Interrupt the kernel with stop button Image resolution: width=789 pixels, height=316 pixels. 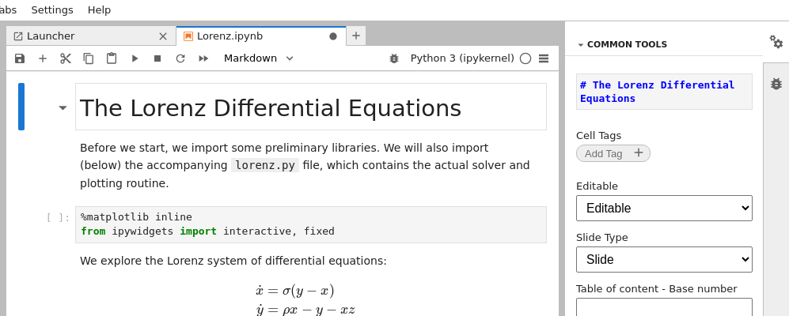(x=157, y=58)
